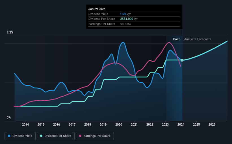Click the 0% y-axis label
Image resolution: width=232 pixels, height=144 pixels.
pyautogui.click(x=9, y=117)
